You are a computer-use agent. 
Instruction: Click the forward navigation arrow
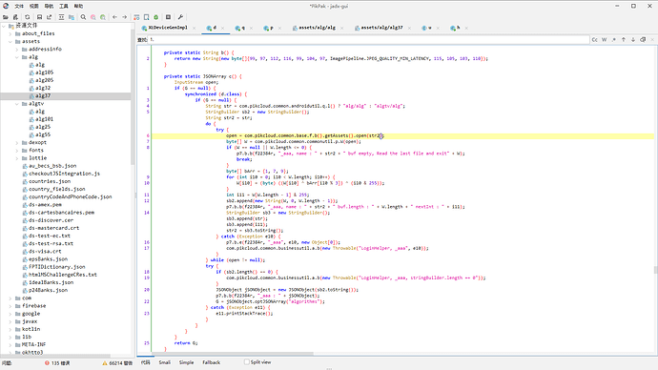coord(125,17)
